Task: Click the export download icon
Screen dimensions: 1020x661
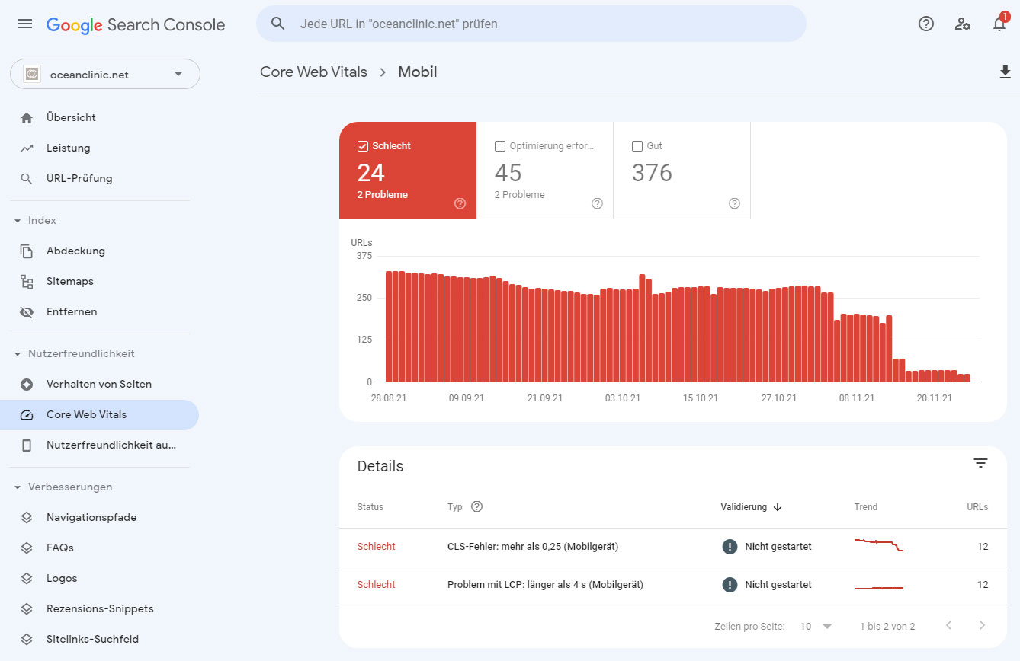Action: click(x=1005, y=72)
